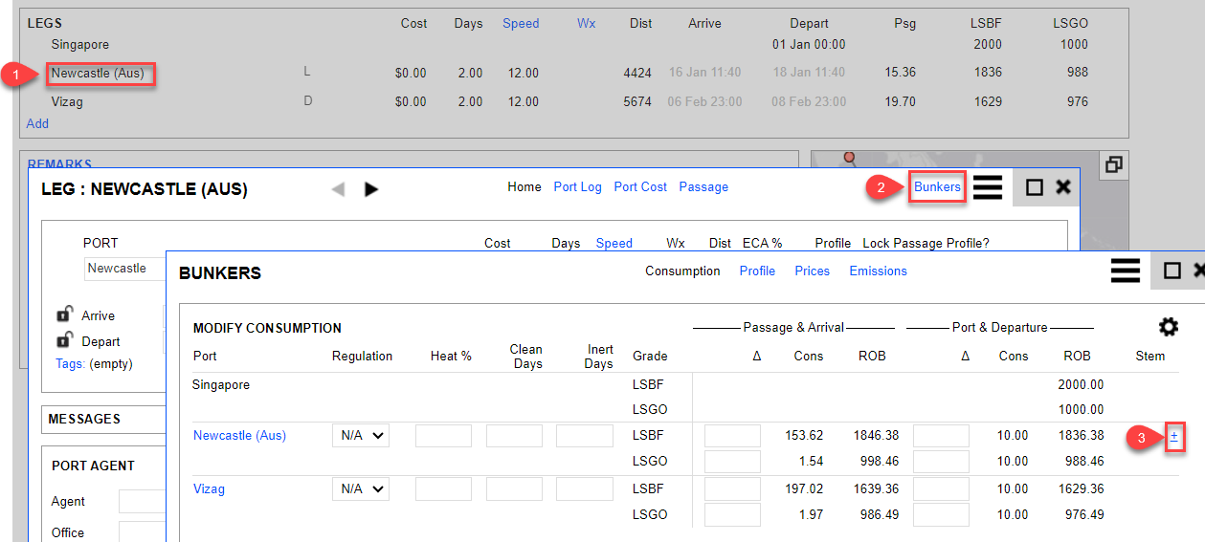
Task: Open hamburger menu in Leg Newcastle panel
Action: tap(987, 187)
